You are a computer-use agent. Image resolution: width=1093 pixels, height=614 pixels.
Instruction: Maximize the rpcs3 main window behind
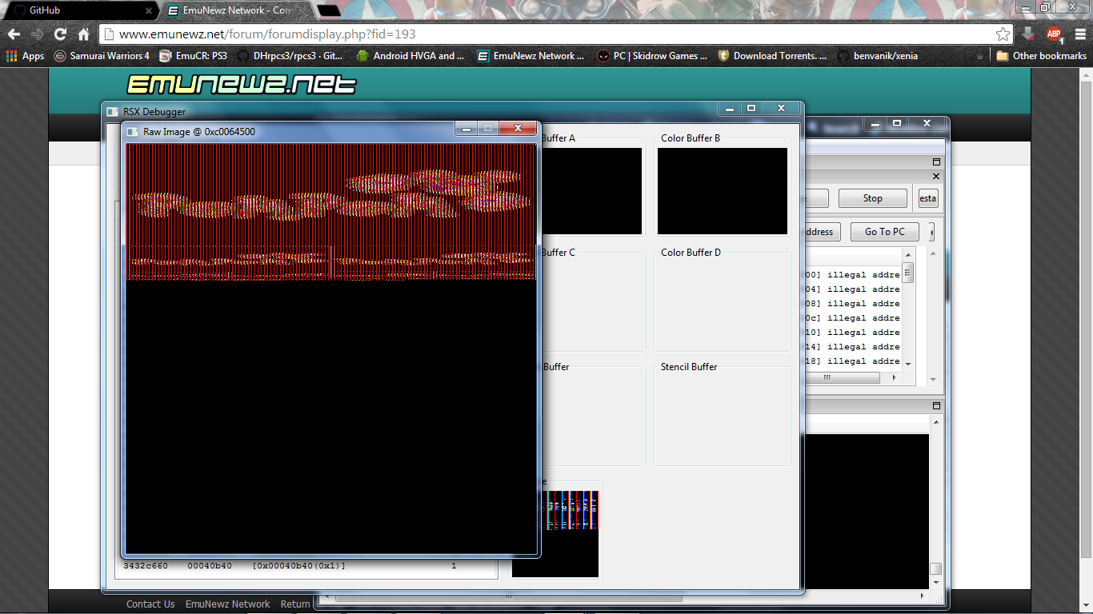(x=897, y=124)
